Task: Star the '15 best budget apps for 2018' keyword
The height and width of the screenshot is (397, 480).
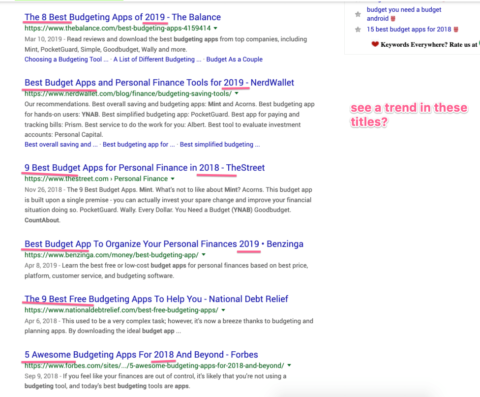Action: click(x=358, y=30)
